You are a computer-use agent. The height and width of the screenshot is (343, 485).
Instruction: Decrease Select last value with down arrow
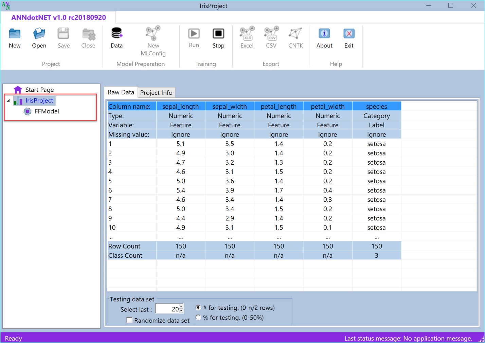tap(181, 311)
